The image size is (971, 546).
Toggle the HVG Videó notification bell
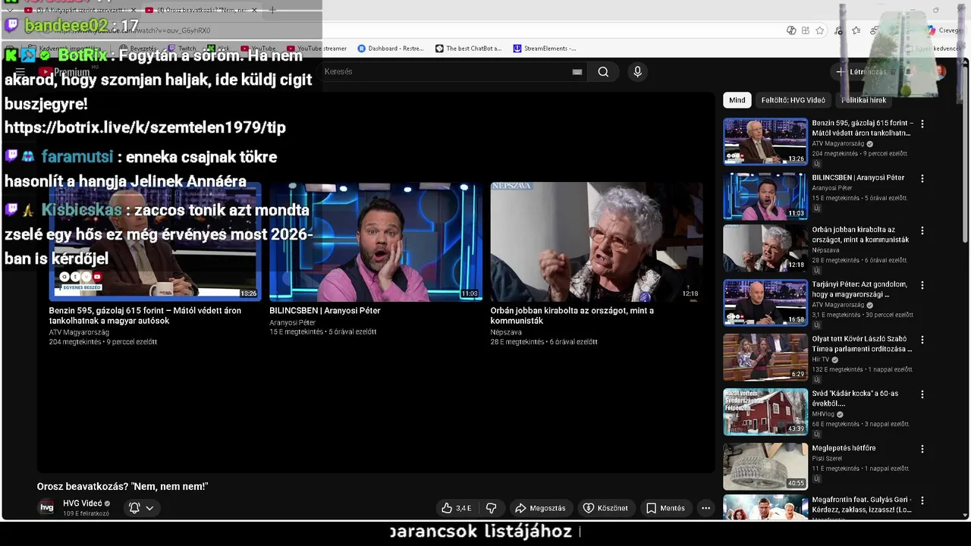[x=134, y=508]
